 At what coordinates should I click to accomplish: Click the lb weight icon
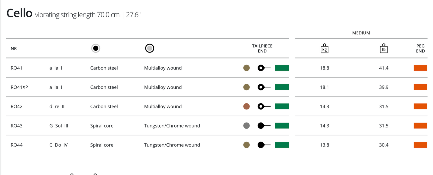(x=383, y=48)
